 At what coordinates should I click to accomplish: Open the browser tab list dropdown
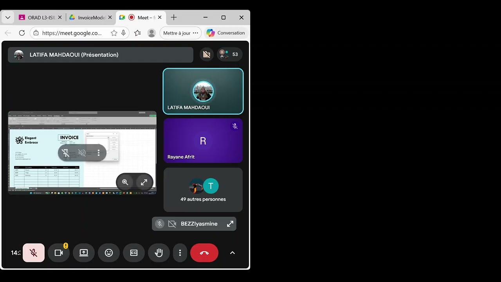tap(8, 18)
